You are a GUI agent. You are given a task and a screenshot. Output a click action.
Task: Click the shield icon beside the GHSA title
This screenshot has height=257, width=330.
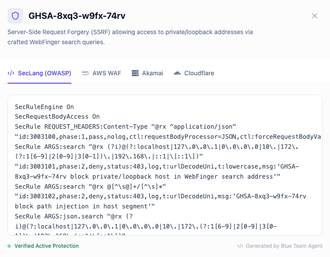pos(15,16)
